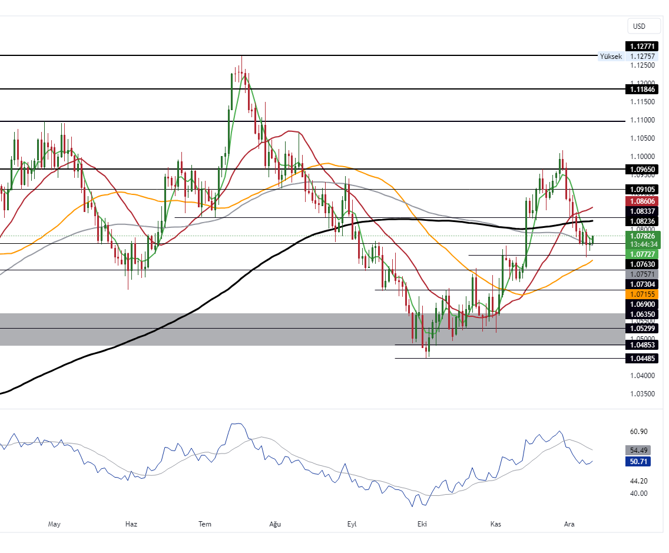Click the blue RSI value 50.71
This screenshot has height=553, width=669.
click(x=639, y=462)
